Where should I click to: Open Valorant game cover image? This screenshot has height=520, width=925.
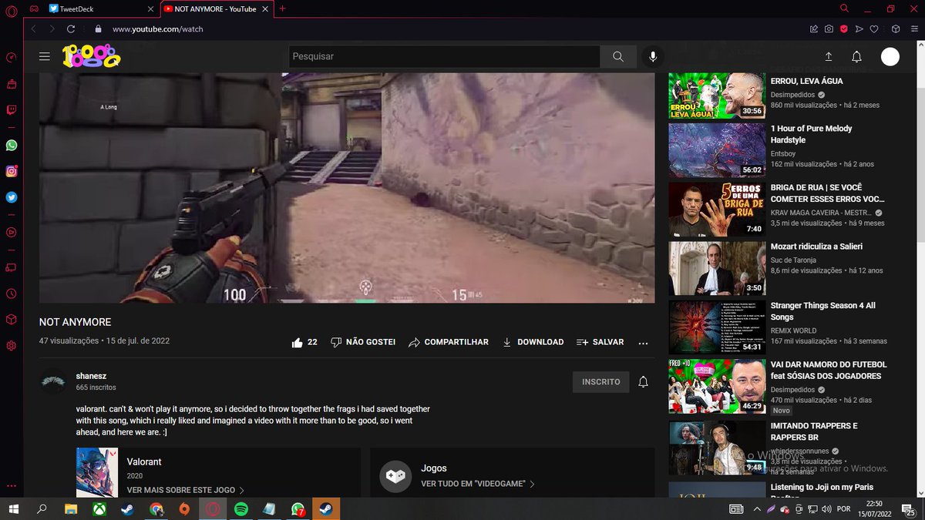[x=97, y=473]
